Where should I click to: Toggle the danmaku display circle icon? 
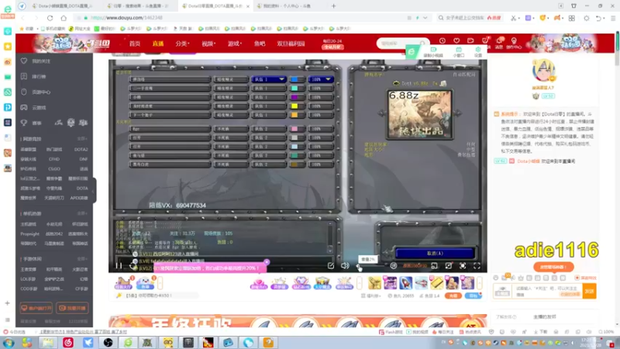393,266
